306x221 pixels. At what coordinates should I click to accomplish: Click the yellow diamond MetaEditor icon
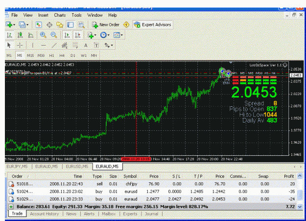point(126,25)
